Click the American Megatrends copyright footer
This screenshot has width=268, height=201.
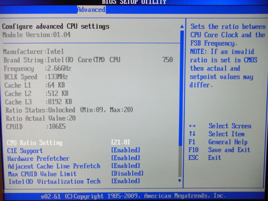[x=133, y=196]
